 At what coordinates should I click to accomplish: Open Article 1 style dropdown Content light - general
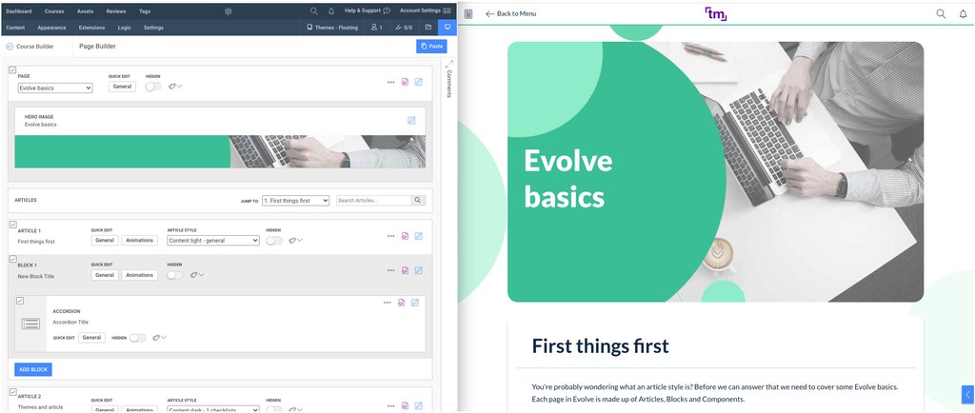click(213, 241)
